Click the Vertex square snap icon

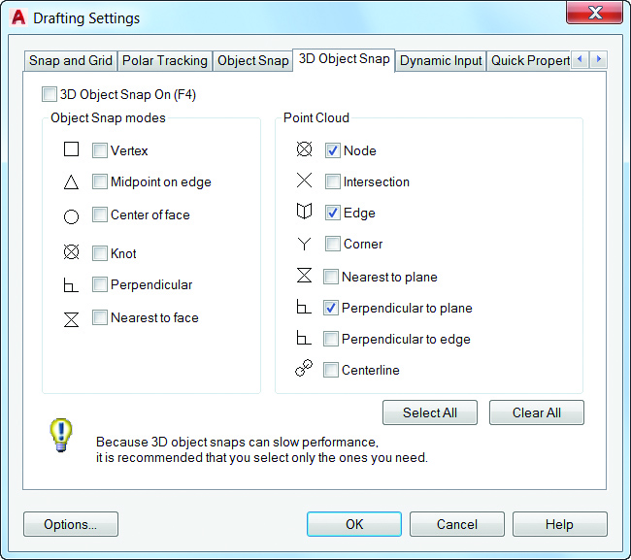click(x=71, y=149)
